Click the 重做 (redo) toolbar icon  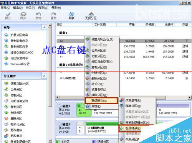click(54, 16)
